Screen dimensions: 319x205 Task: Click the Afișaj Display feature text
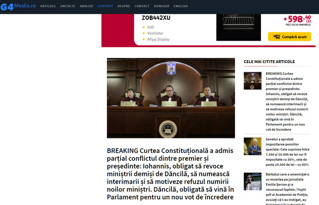coord(158,39)
